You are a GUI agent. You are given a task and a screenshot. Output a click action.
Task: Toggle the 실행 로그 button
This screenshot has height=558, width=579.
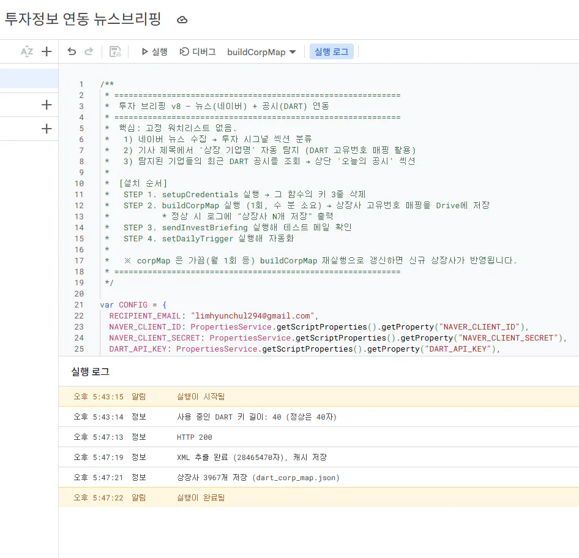pyautogui.click(x=331, y=51)
